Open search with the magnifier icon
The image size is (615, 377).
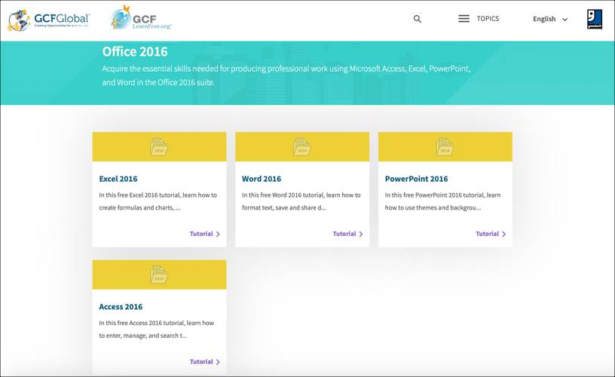click(x=418, y=19)
